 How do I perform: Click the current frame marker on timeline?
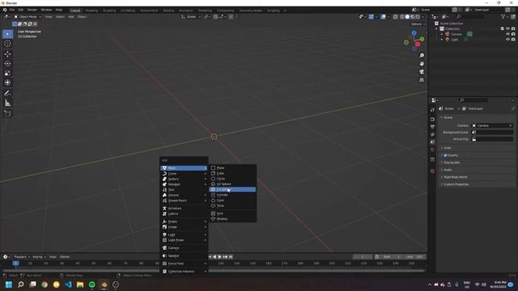tap(15, 264)
